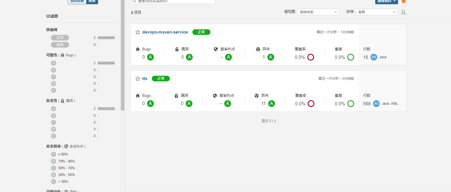Focus the project search field
The width and height of the screenshot is (451, 192).
pyautogui.click(x=173, y=1)
